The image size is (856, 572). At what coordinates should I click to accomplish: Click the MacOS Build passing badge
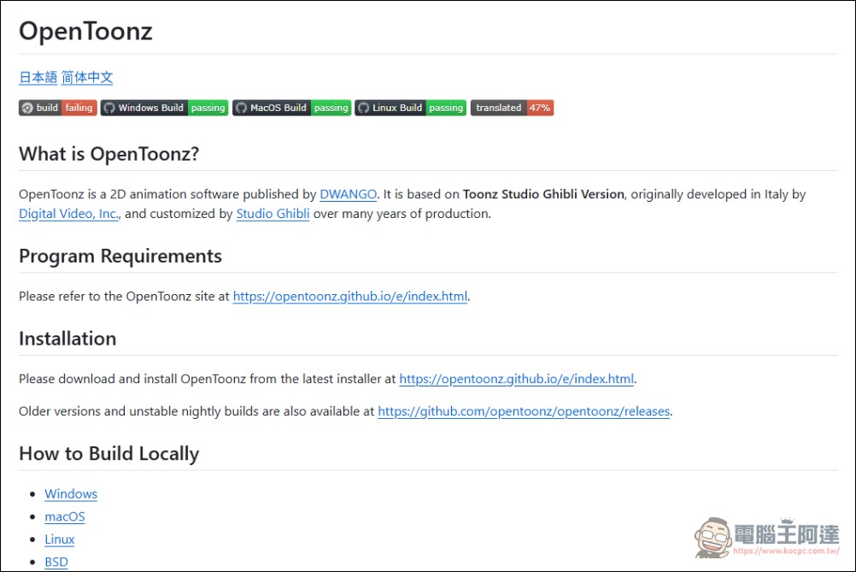pyautogui.click(x=291, y=108)
